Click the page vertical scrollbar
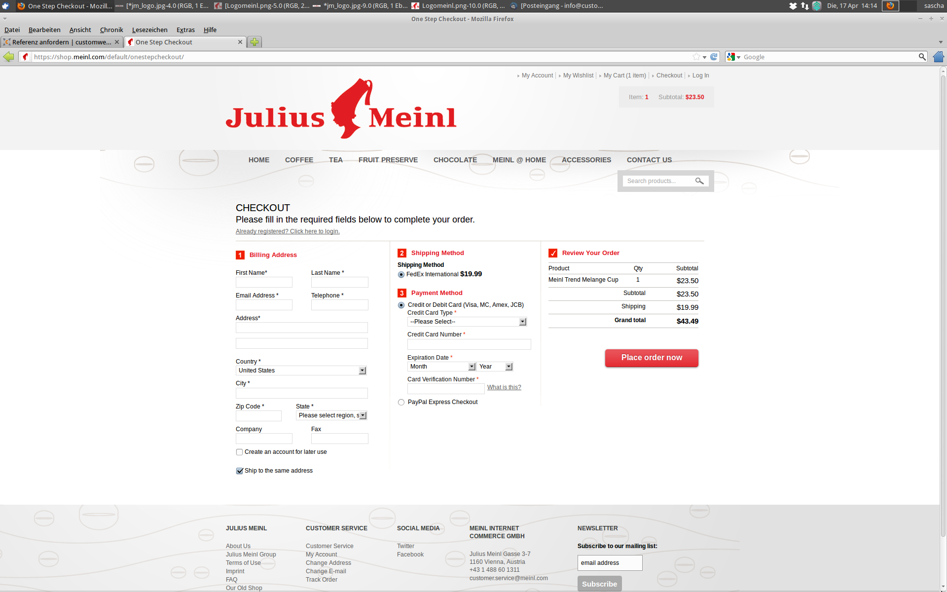947x592 pixels. (943, 306)
